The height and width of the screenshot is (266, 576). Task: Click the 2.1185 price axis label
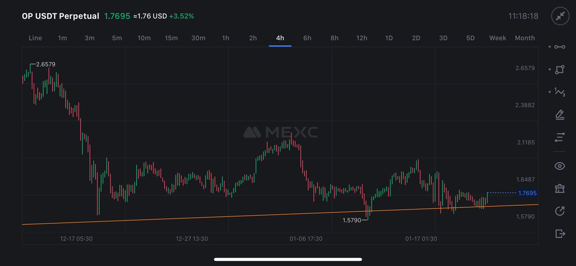pyautogui.click(x=525, y=142)
